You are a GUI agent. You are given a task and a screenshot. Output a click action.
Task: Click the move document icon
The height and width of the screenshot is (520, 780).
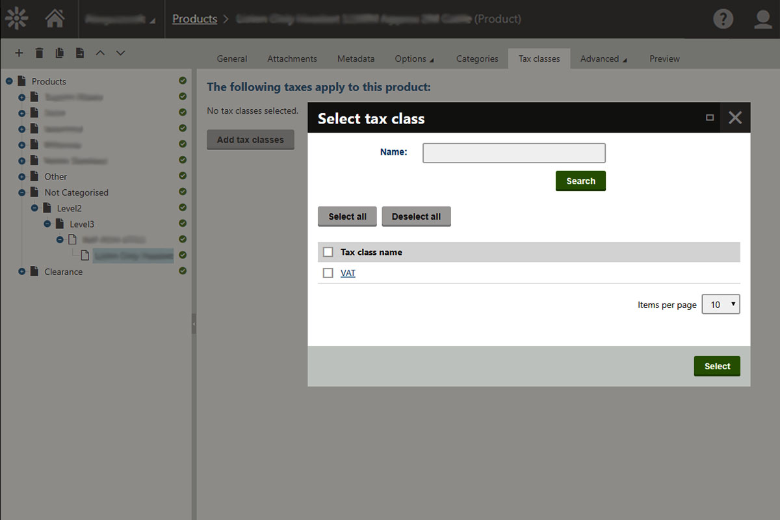[79, 53]
